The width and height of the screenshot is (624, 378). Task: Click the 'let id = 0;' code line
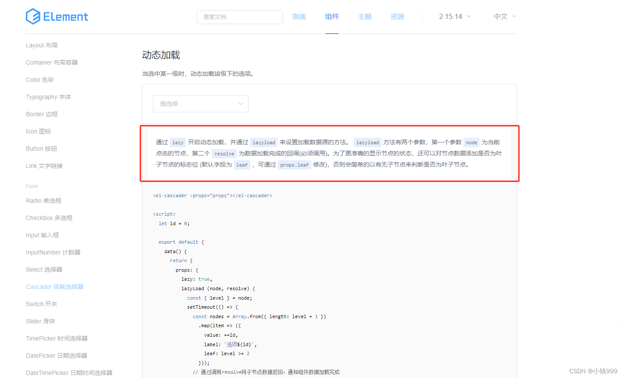click(174, 223)
